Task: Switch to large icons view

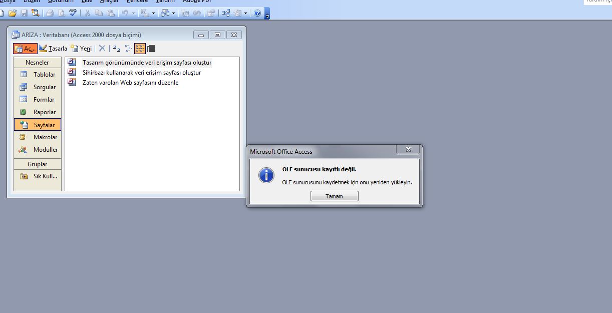Action: click(x=116, y=49)
